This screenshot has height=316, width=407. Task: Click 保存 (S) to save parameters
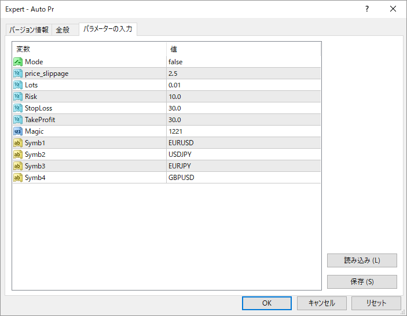tap(362, 282)
